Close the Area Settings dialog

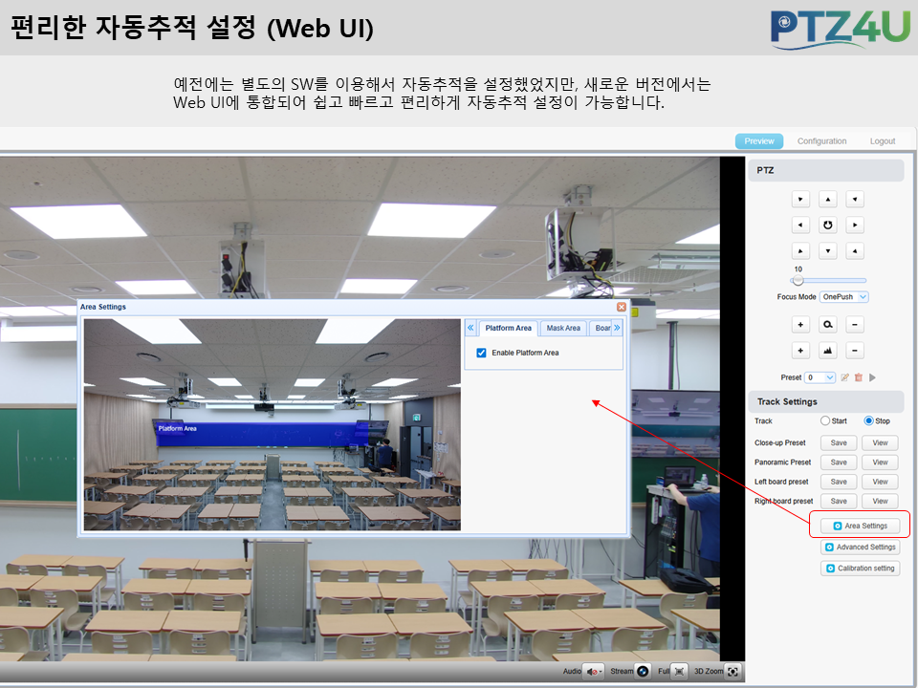coord(622,307)
